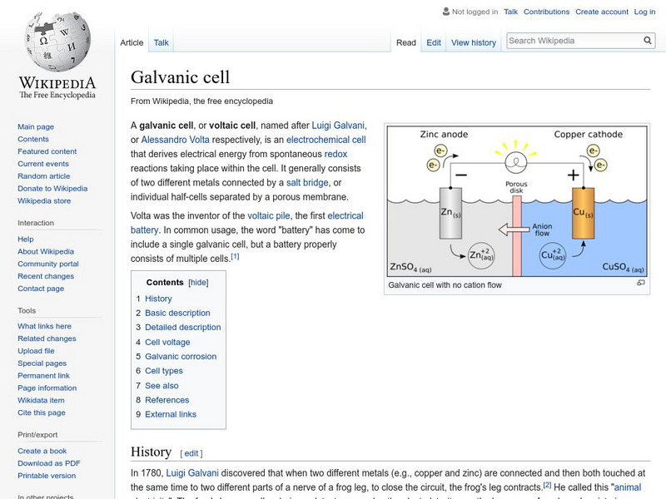Select the Read tab
This screenshot has width=666, height=499.
tap(406, 42)
